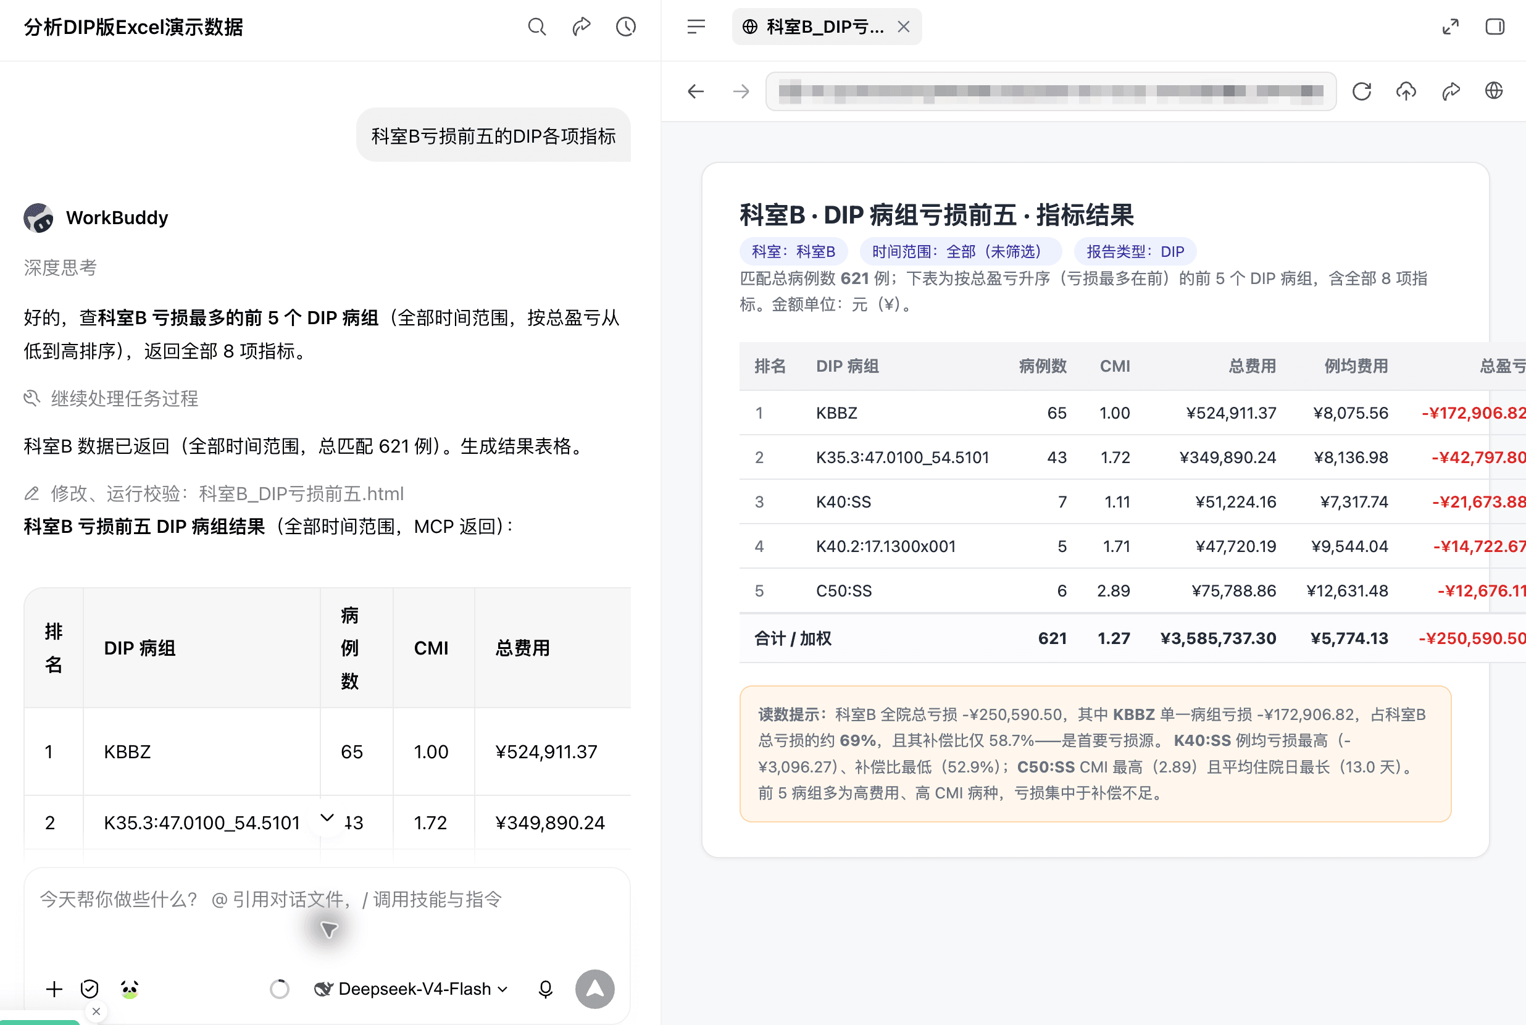
Task: Go forward in the preview browser
Action: pyautogui.click(x=741, y=91)
